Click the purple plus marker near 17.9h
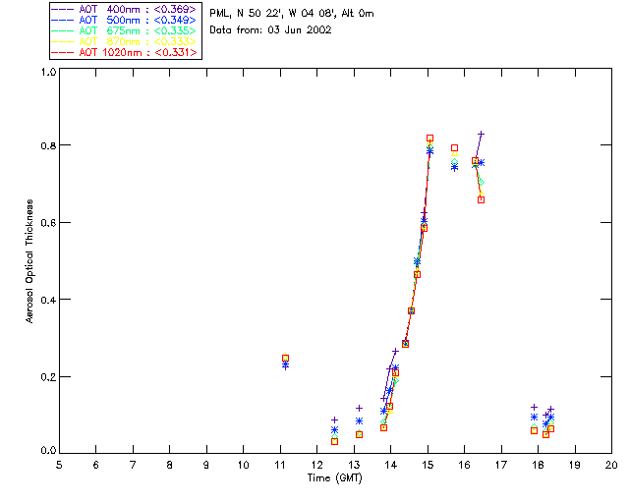The width and height of the screenshot is (629, 503). 534,408
